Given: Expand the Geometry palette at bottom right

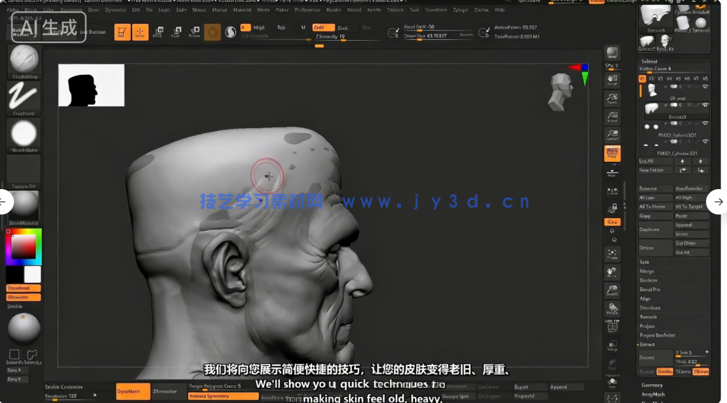Looking at the screenshot, I should coord(653,385).
